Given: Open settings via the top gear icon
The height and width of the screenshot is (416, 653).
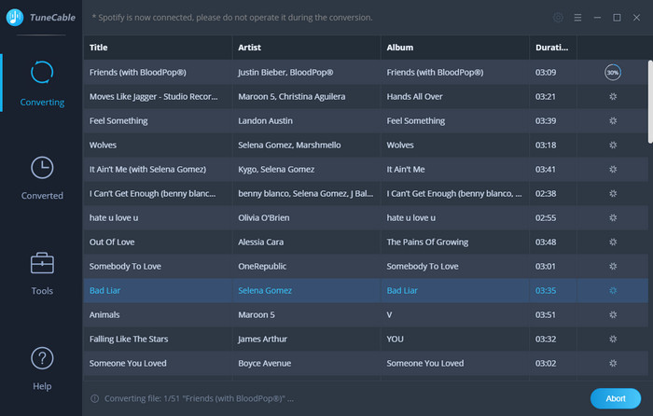Looking at the screenshot, I should point(558,18).
